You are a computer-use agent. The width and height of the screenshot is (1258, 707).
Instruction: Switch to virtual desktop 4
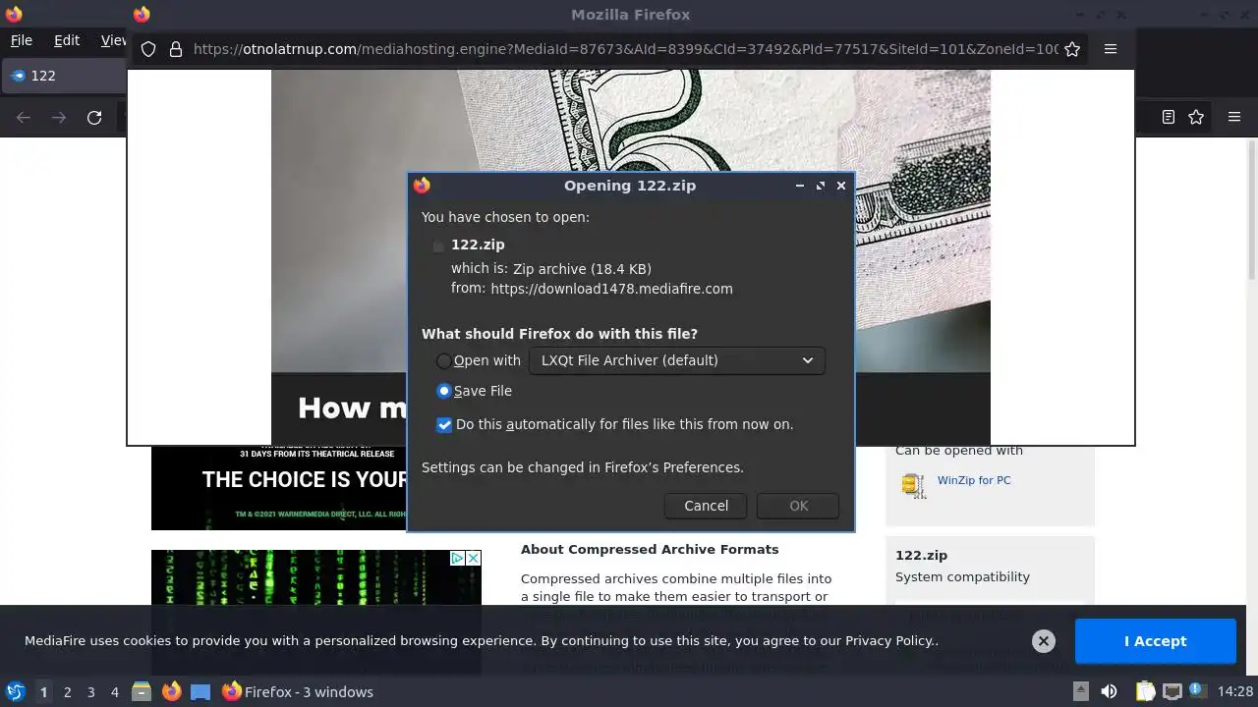[115, 692]
